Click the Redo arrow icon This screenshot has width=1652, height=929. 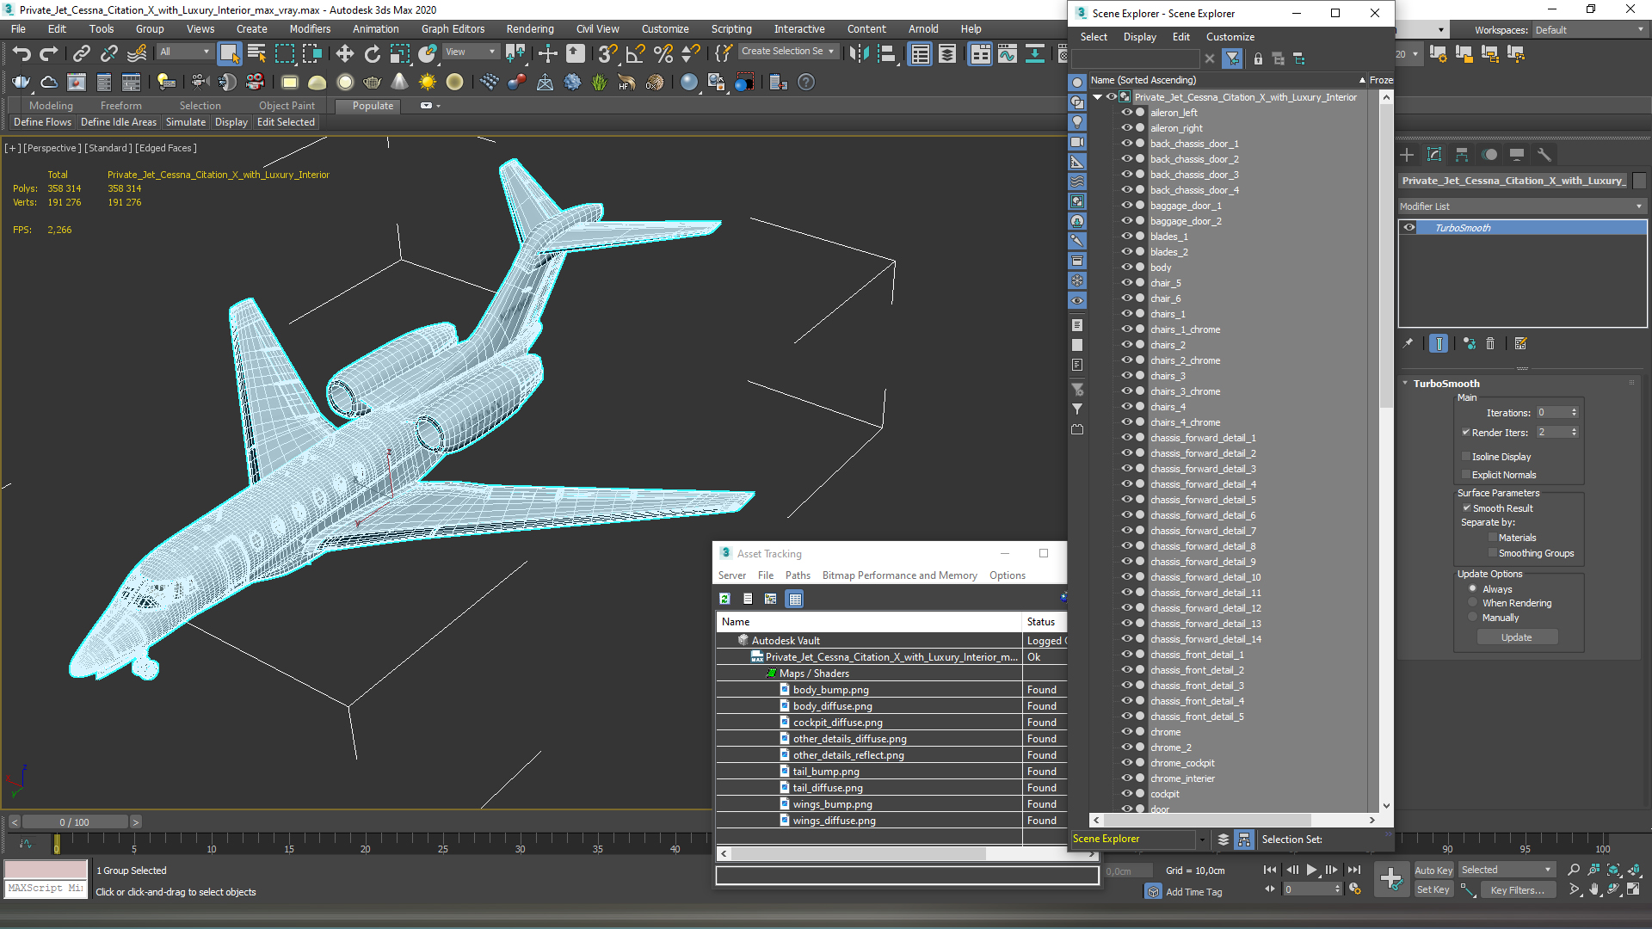tap(49, 53)
